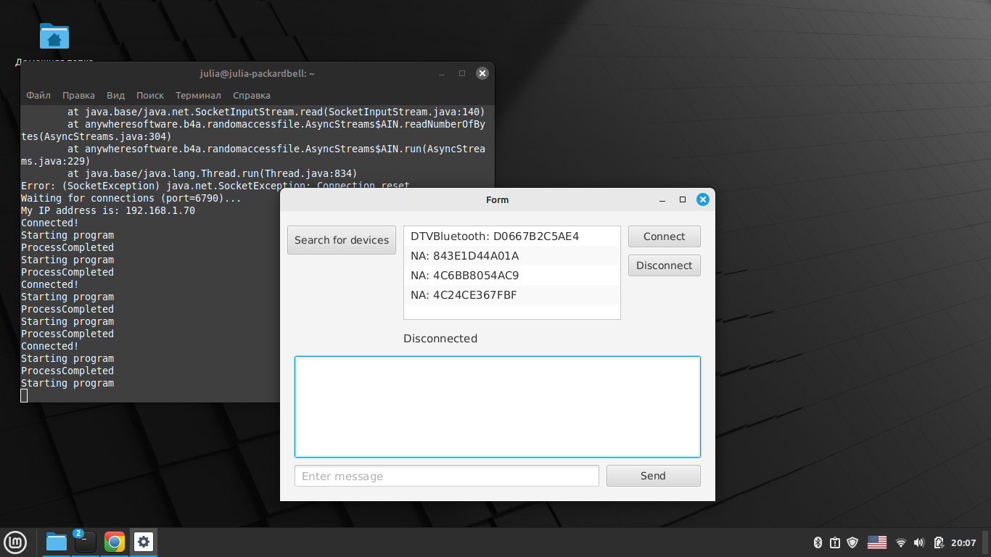Open the Поиск menu in terminal

pos(150,95)
